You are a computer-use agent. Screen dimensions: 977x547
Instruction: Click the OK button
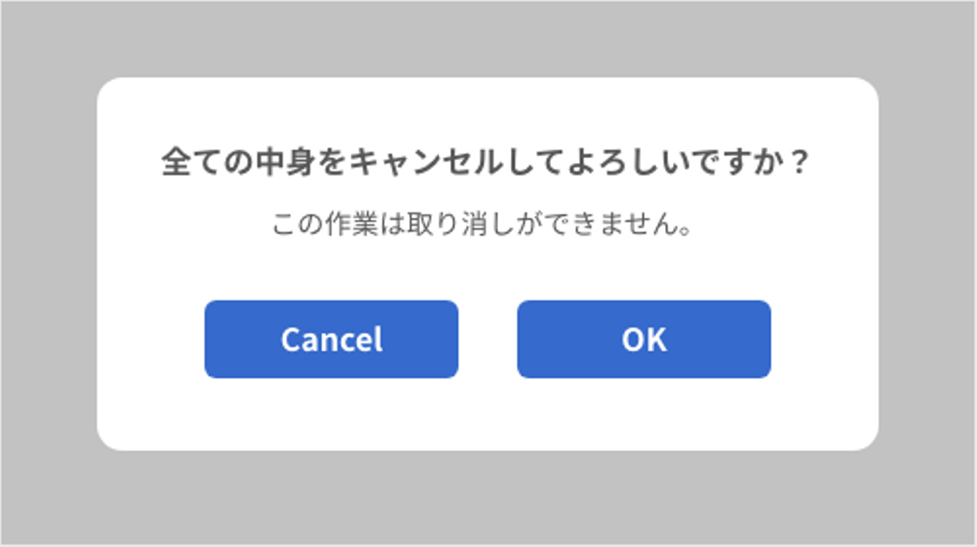click(x=643, y=339)
